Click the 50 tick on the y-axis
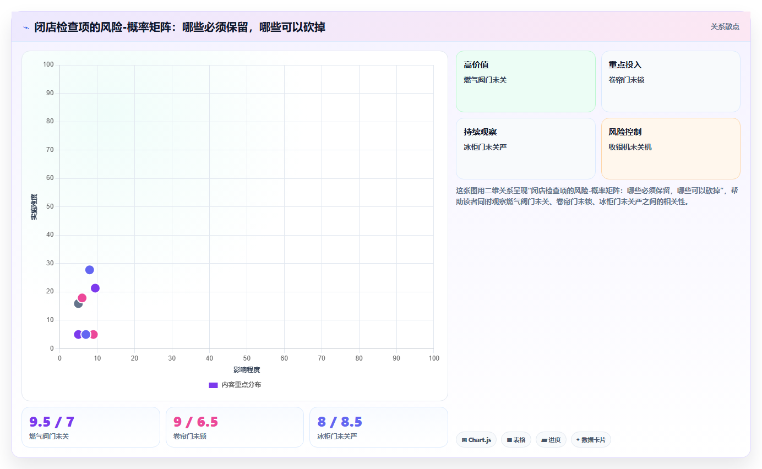 pos(50,206)
